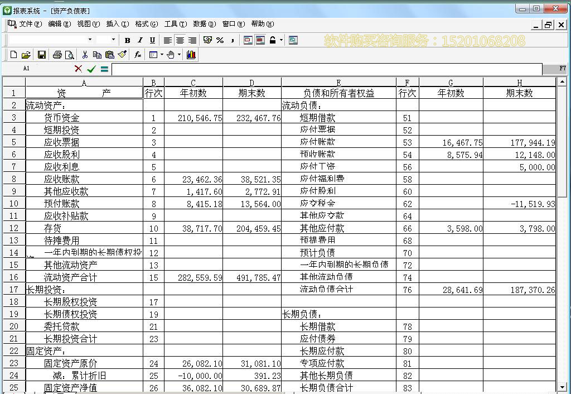Open the Print Preview icon
This screenshot has width=571, height=394.
70,54
